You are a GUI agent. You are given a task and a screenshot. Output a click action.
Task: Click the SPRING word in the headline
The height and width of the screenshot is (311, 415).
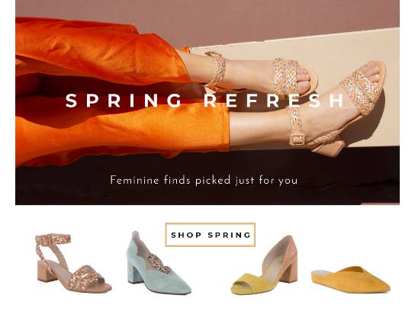coord(124,101)
